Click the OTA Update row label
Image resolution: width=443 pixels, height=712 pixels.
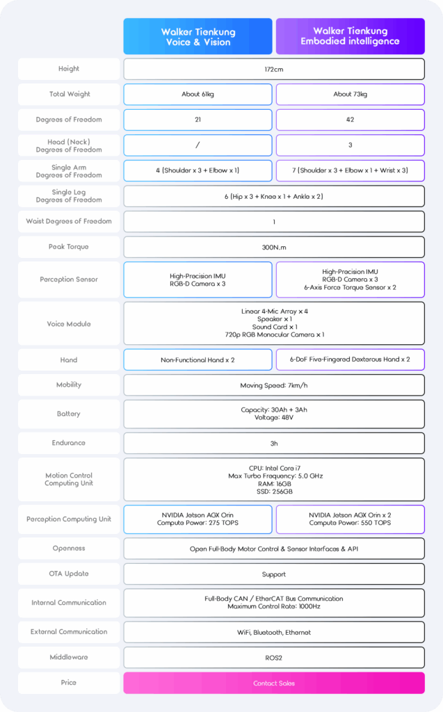coord(69,574)
